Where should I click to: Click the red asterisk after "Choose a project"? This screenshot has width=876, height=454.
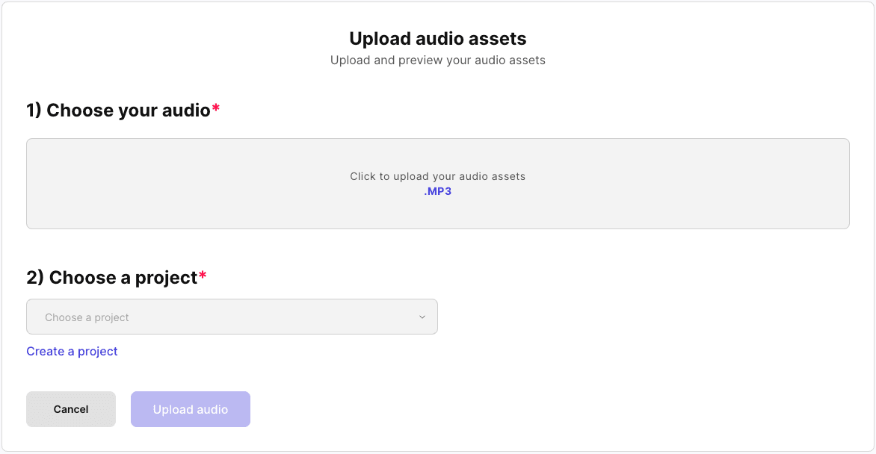(203, 276)
